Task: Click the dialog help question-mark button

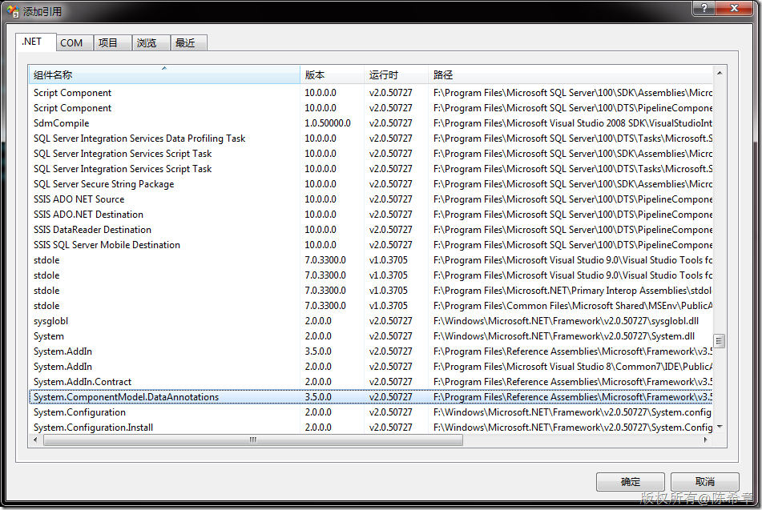Action: [x=704, y=8]
